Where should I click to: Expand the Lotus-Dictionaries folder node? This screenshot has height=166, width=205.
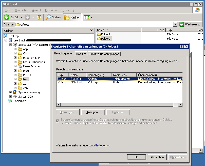(x=15, y=62)
